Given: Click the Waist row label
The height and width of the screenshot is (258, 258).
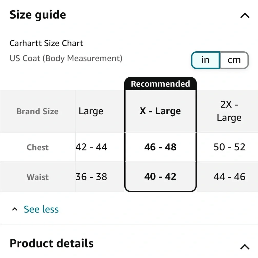Looking at the screenshot, I should tap(38, 177).
